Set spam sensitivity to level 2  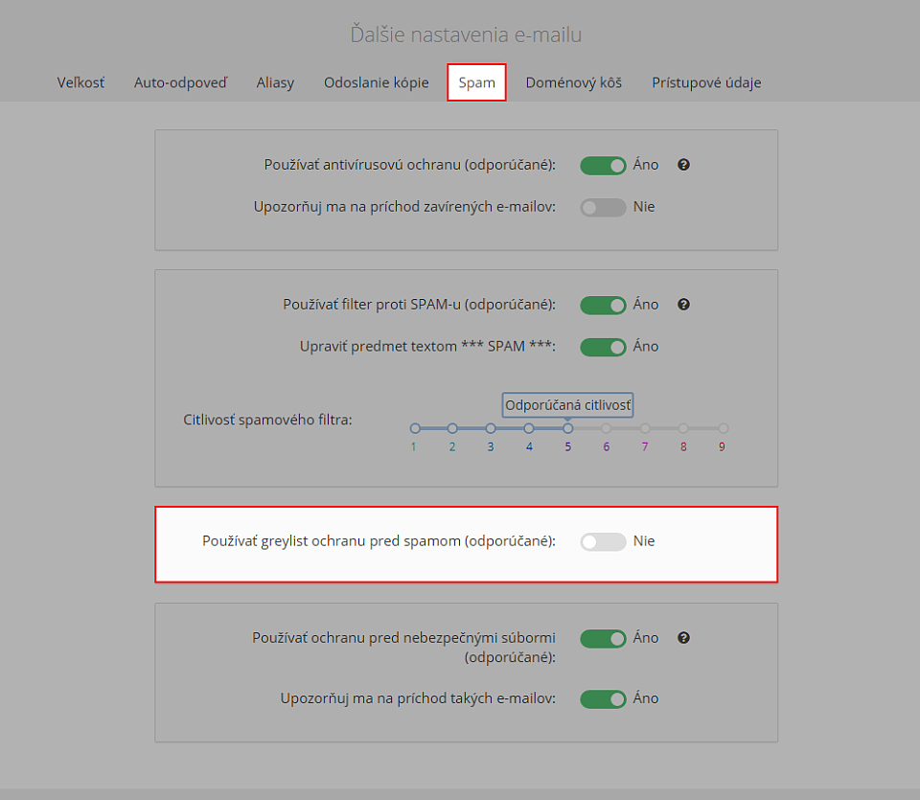pos(452,428)
